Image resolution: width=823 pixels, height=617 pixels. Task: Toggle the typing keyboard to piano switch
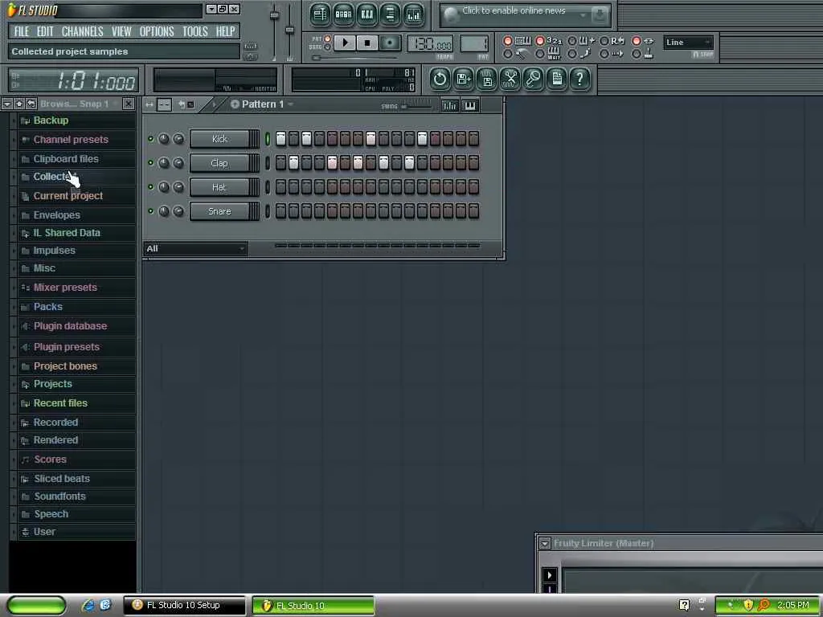coord(508,40)
